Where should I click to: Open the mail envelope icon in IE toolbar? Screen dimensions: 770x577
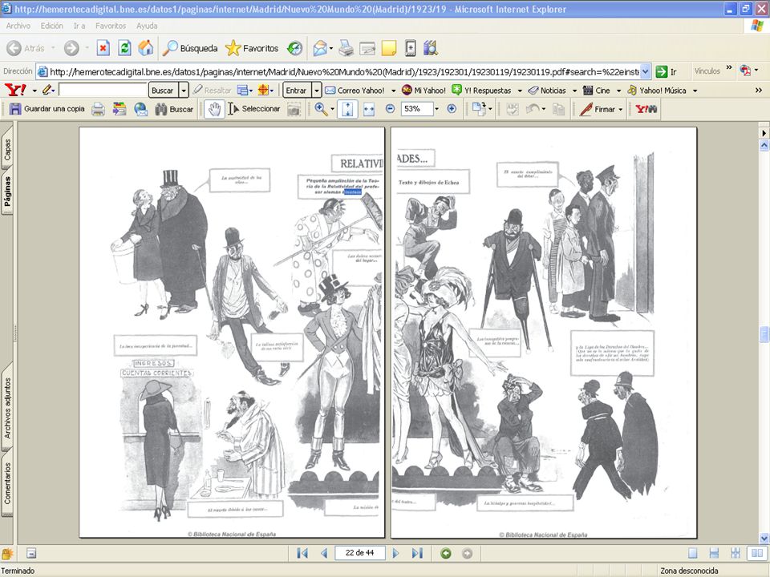(320, 48)
